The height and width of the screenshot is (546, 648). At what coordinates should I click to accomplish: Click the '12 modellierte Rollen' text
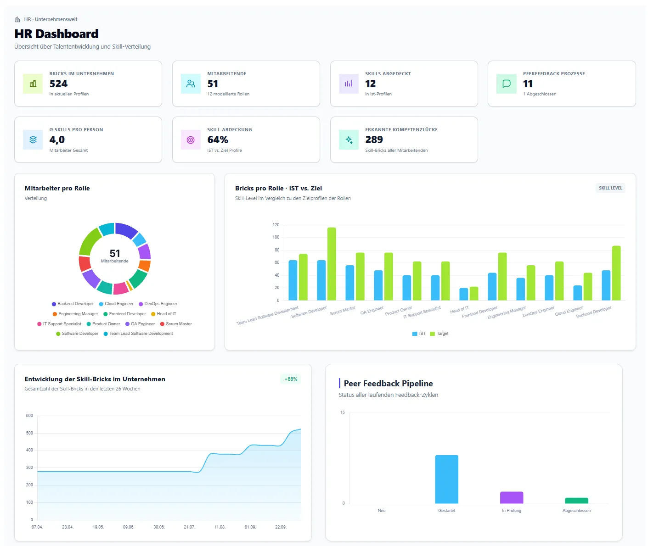coord(228,94)
